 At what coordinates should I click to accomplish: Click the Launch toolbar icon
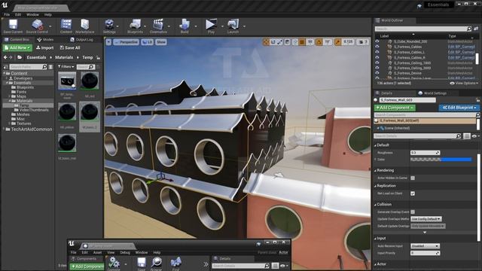233,26
